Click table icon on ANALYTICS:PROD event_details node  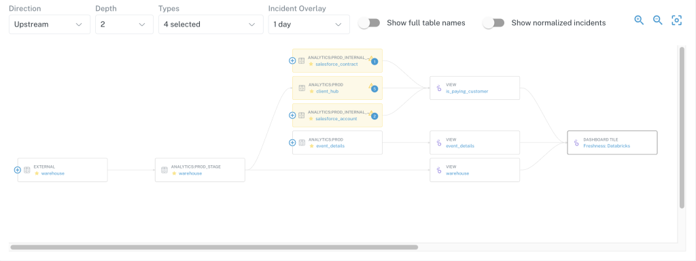302,143
